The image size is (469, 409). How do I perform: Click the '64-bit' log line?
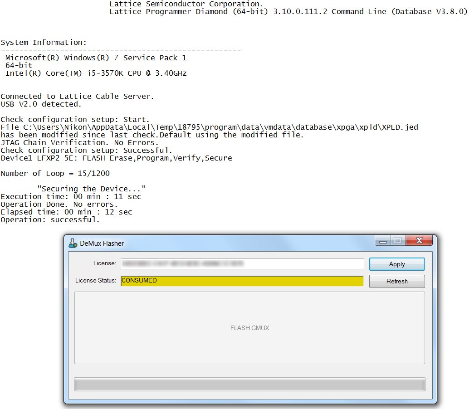point(19,65)
